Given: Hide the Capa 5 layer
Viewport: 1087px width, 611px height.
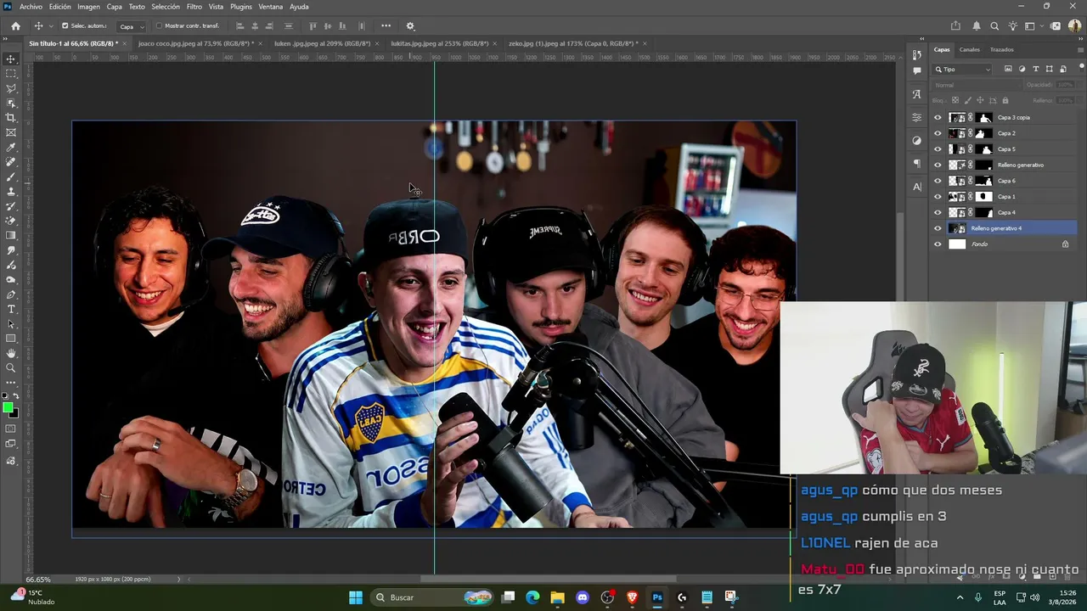Looking at the screenshot, I should tap(938, 149).
